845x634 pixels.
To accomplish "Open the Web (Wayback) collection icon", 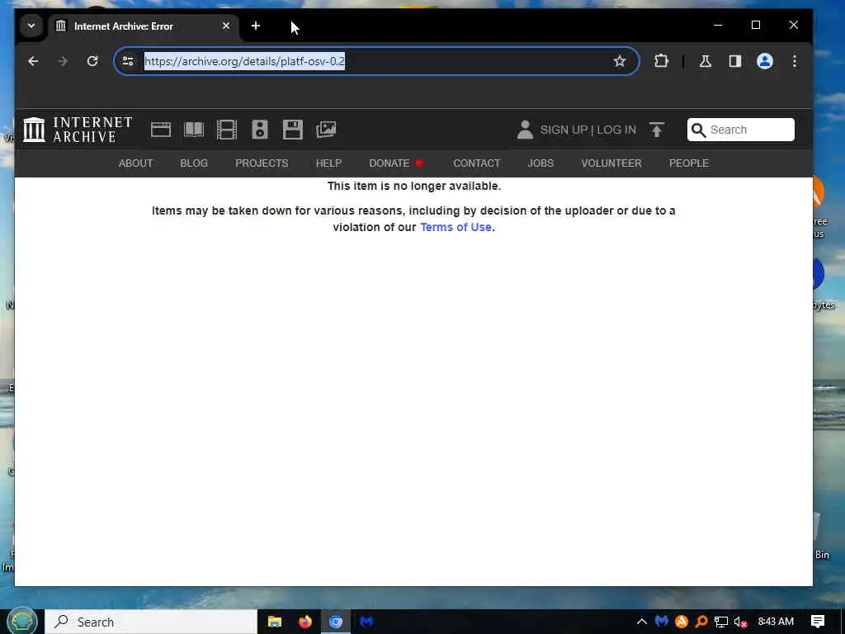I will tap(161, 130).
